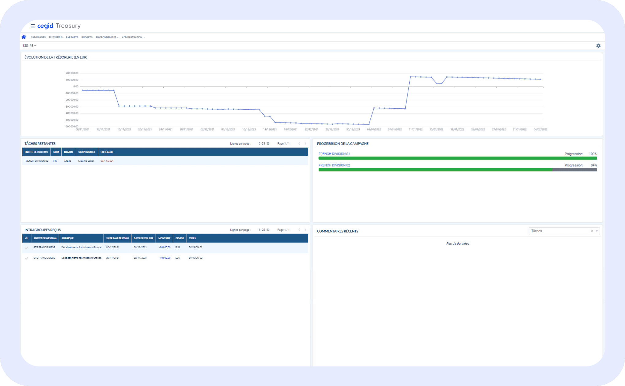Click previous page arrow in Intragroupes reçus
The height and width of the screenshot is (386, 625).
click(x=299, y=230)
